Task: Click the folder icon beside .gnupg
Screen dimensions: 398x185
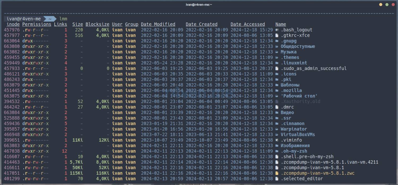Action: (x=277, y=41)
